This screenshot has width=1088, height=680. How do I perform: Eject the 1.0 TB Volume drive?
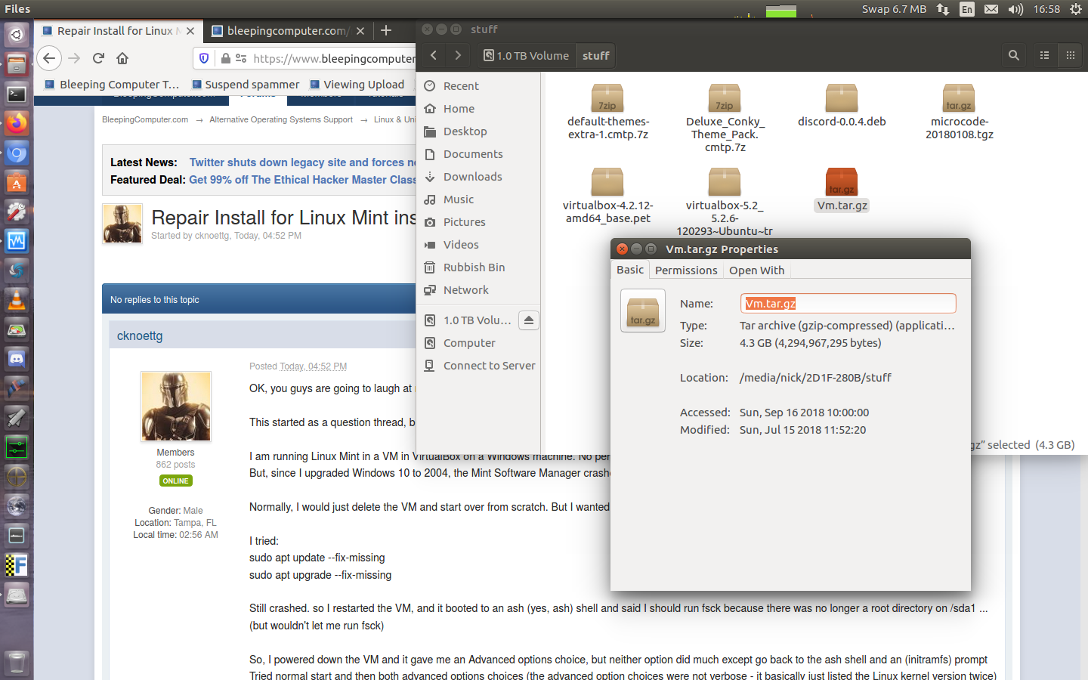click(529, 320)
